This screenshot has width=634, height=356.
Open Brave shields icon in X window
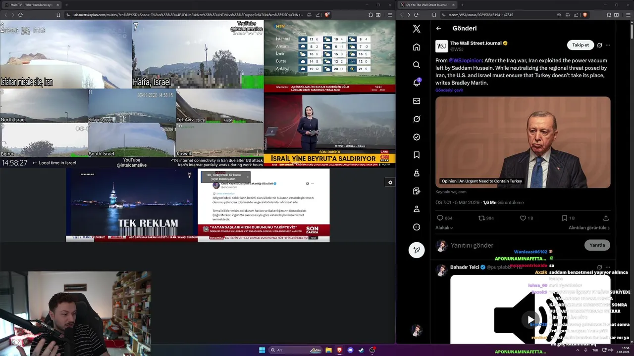584,15
